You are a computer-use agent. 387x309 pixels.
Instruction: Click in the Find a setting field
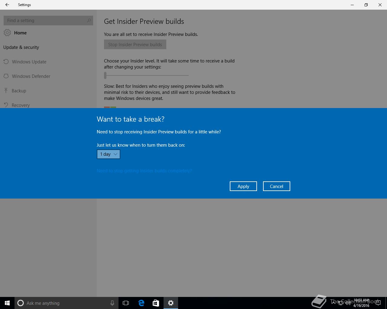48,20
